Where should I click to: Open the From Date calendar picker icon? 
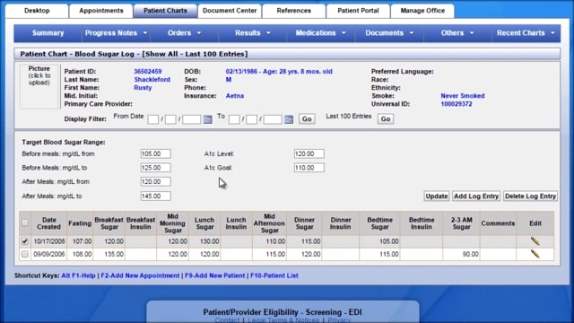click(207, 119)
